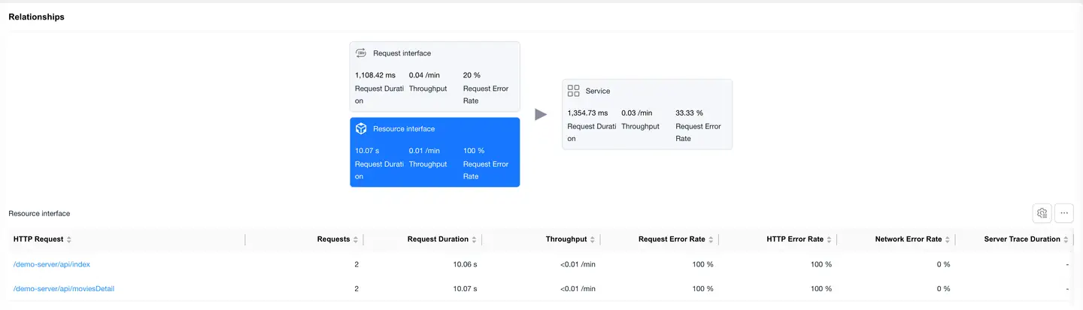The height and width of the screenshot is (310, 1083).
Task: Sort by HTTP Request column
Action: (69, 239)
